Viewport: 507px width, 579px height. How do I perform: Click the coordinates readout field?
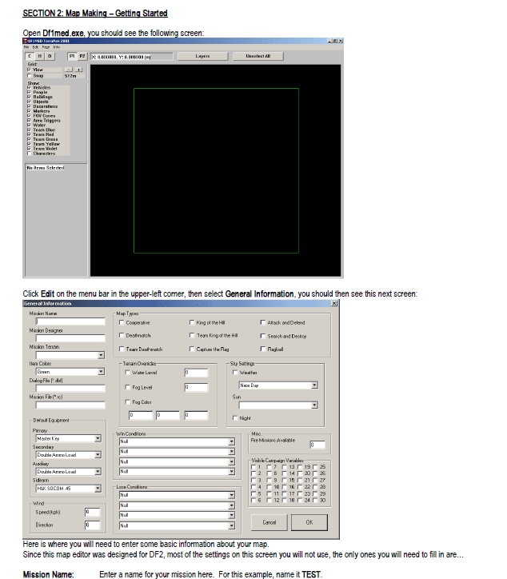click(131, 57)
